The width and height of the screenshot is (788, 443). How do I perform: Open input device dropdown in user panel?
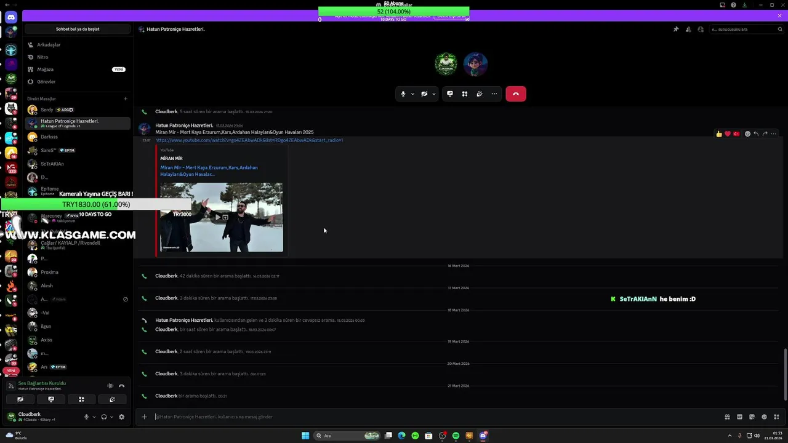click(94, 417)
